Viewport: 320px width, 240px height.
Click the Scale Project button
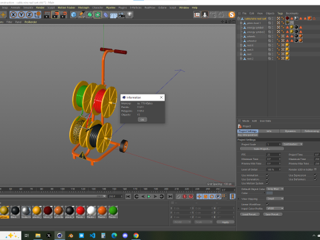(262, 149)
